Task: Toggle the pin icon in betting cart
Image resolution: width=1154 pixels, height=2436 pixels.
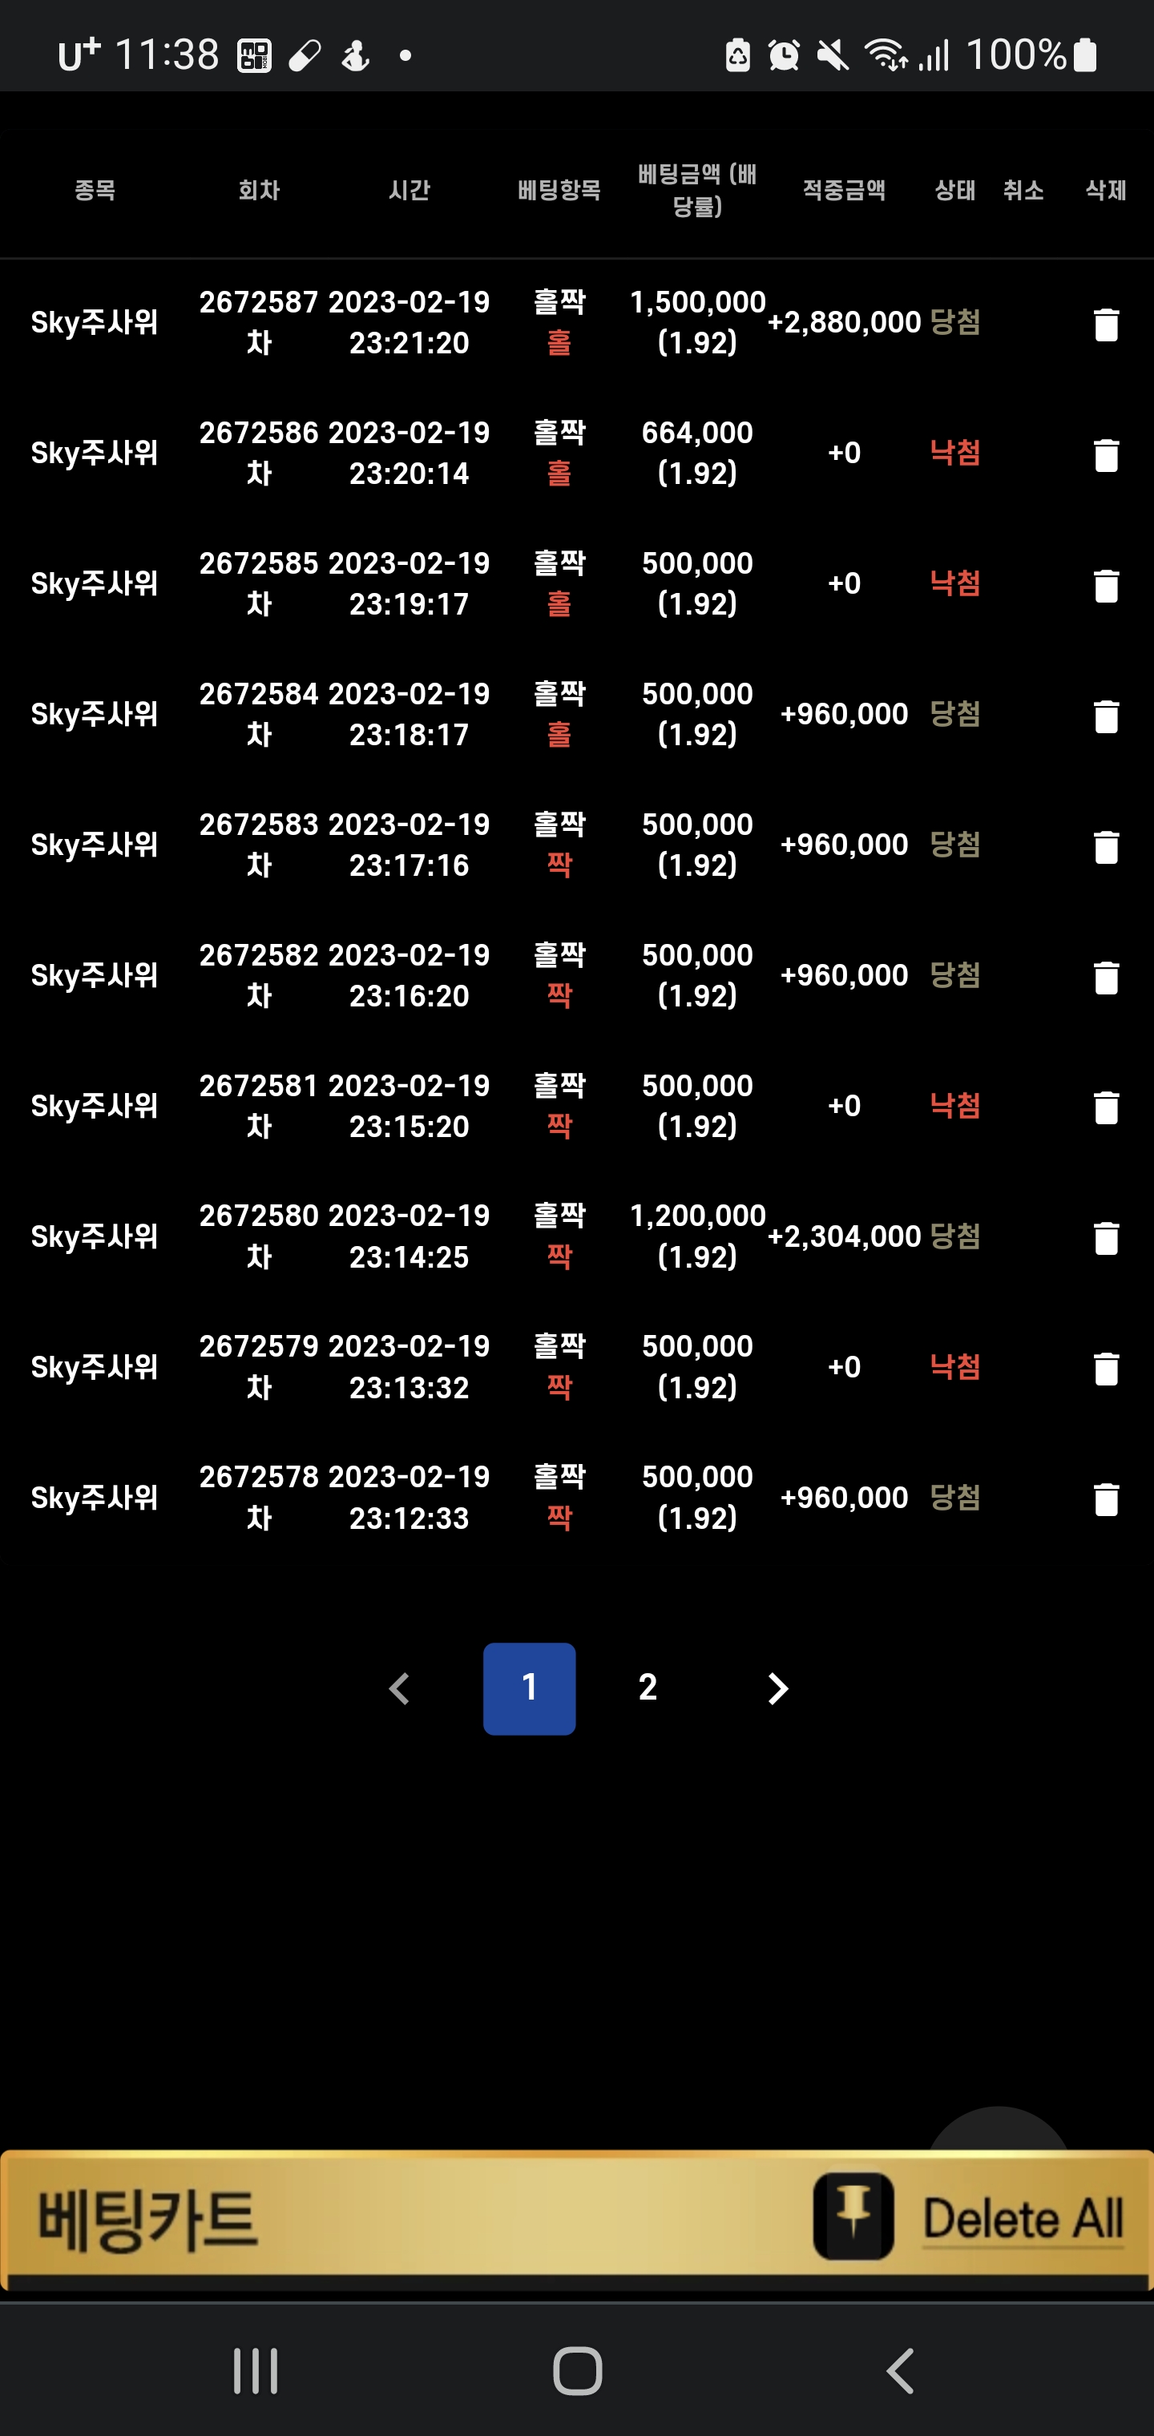Action: pos(853,2216)
